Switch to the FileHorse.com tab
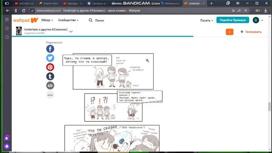272x153 pixels. (171, 3)
